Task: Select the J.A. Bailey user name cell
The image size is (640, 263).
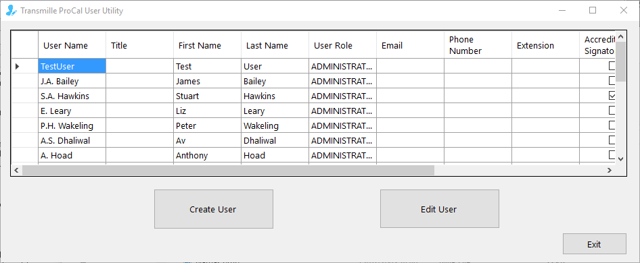Action: point(72,81)
